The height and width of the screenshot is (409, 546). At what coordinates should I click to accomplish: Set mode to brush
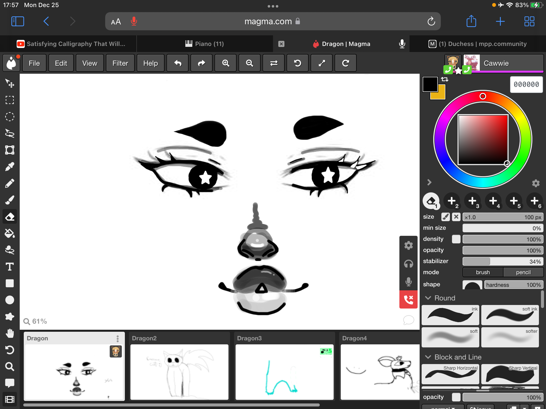coord(483,272)
